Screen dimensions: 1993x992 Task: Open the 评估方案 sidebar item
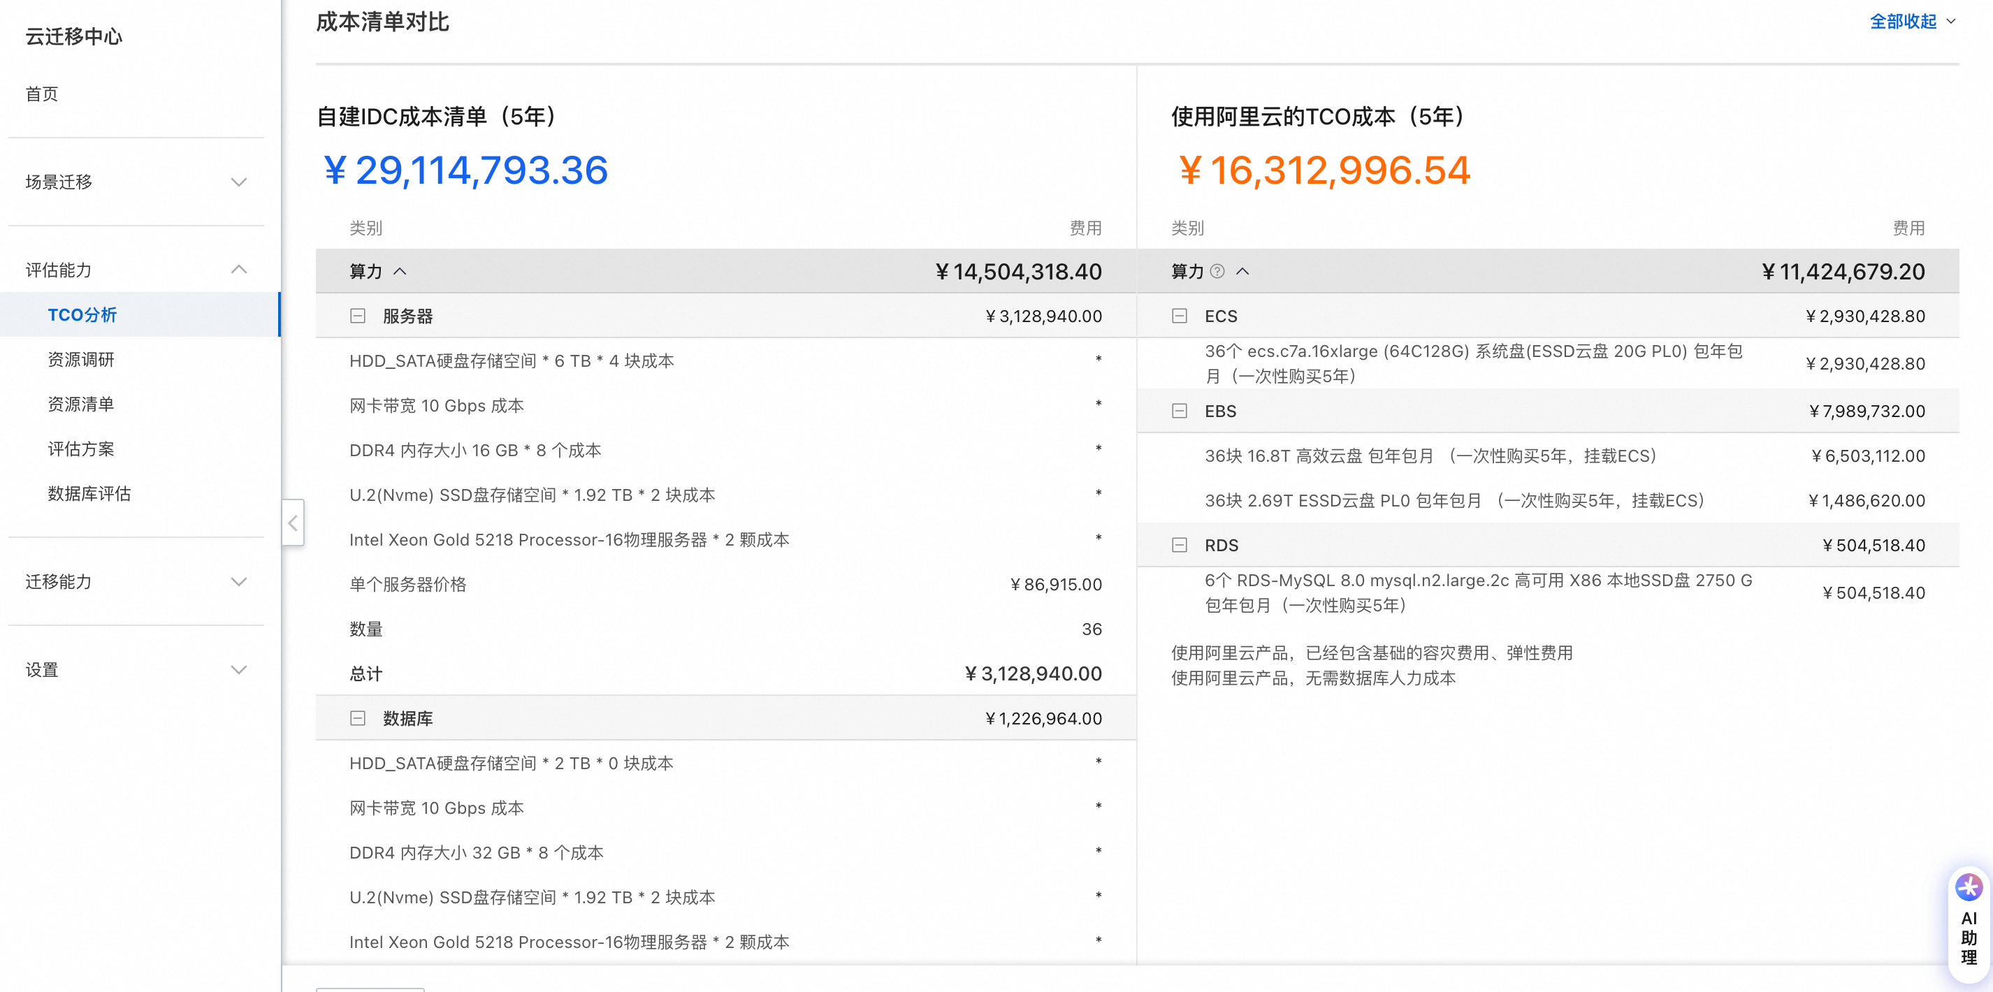pyautogui.click(x=81, y=448)
